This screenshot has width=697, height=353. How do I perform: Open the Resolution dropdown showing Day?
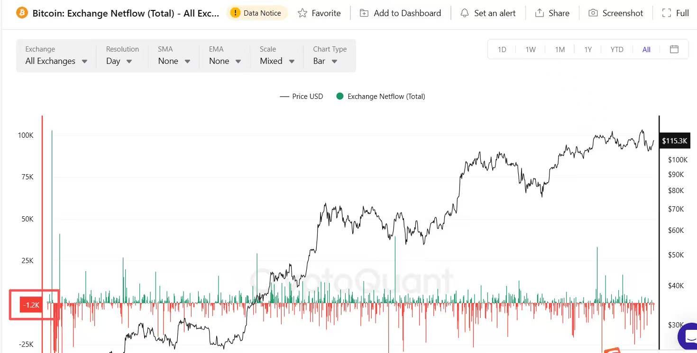(119, 61)
